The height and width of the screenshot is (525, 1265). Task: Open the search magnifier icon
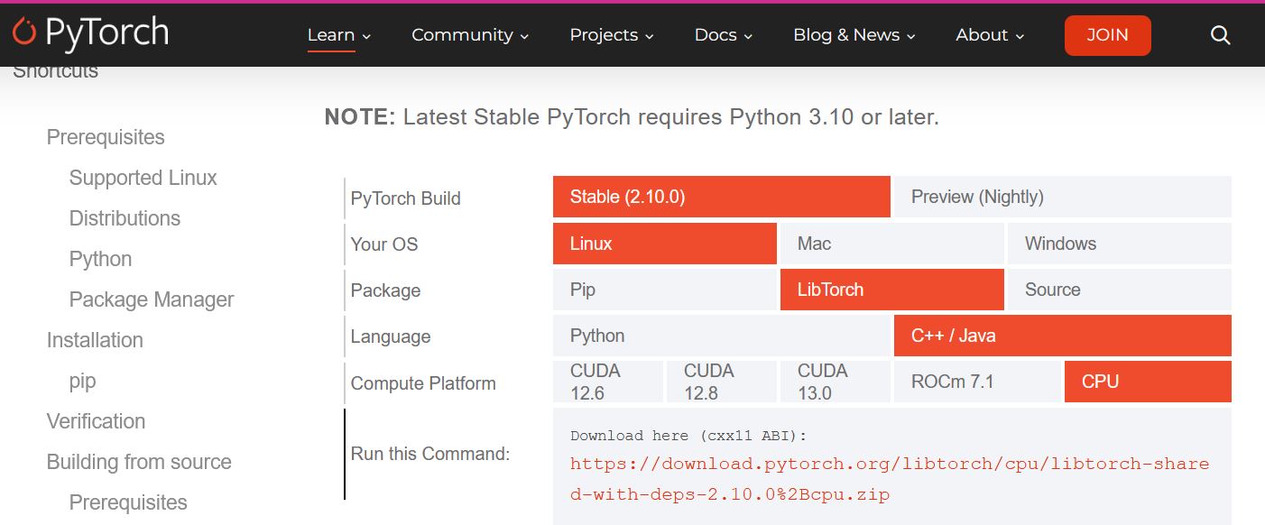pyautogui.click(x=1220, y=35)
